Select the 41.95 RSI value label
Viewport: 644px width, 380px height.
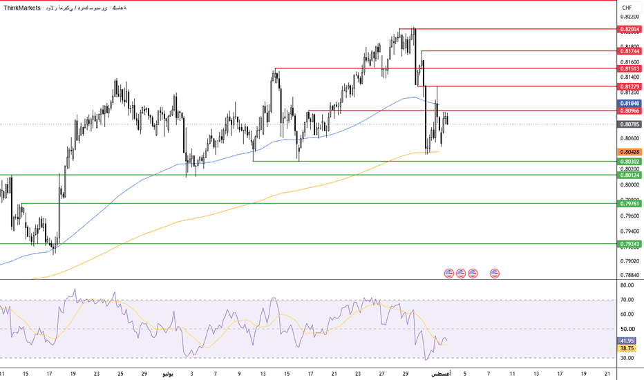pyautogui.click(x=627, y=341)
